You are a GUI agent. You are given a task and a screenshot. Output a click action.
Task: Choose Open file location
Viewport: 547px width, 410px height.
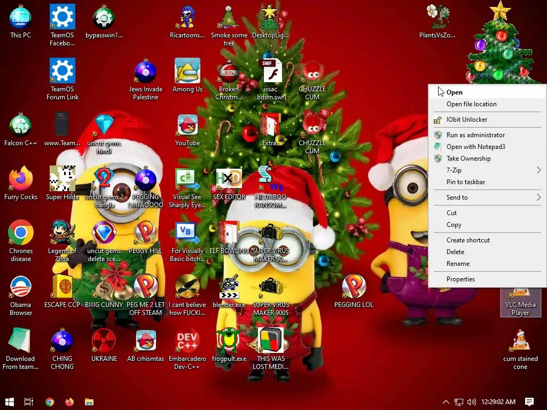(487, 104)
